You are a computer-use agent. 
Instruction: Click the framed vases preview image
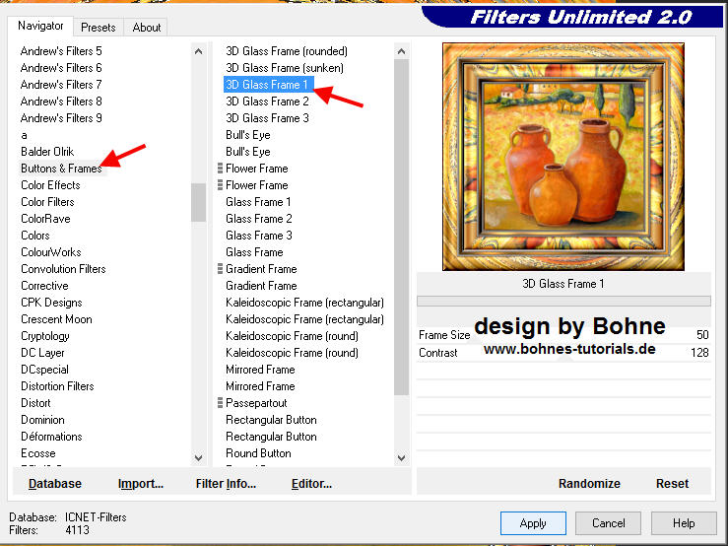(x=564, y=158)
